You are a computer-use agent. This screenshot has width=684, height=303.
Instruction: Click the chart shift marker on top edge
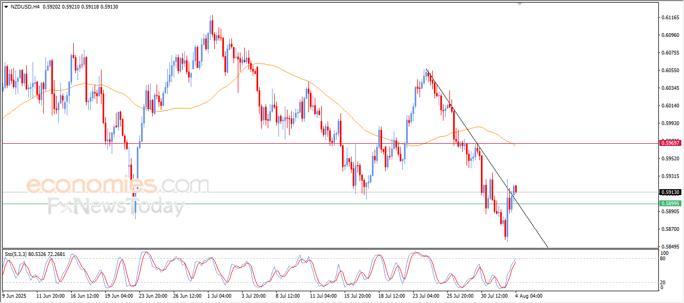coord(519,4)
